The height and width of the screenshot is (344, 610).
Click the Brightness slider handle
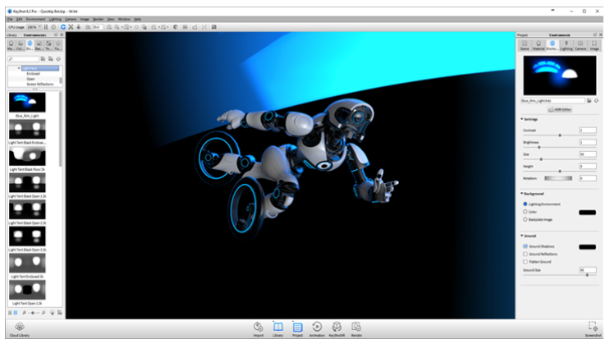click(x=539, y=148)
